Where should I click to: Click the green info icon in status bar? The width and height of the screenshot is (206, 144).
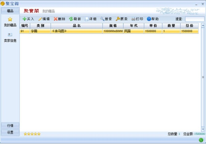coord(201,140)
